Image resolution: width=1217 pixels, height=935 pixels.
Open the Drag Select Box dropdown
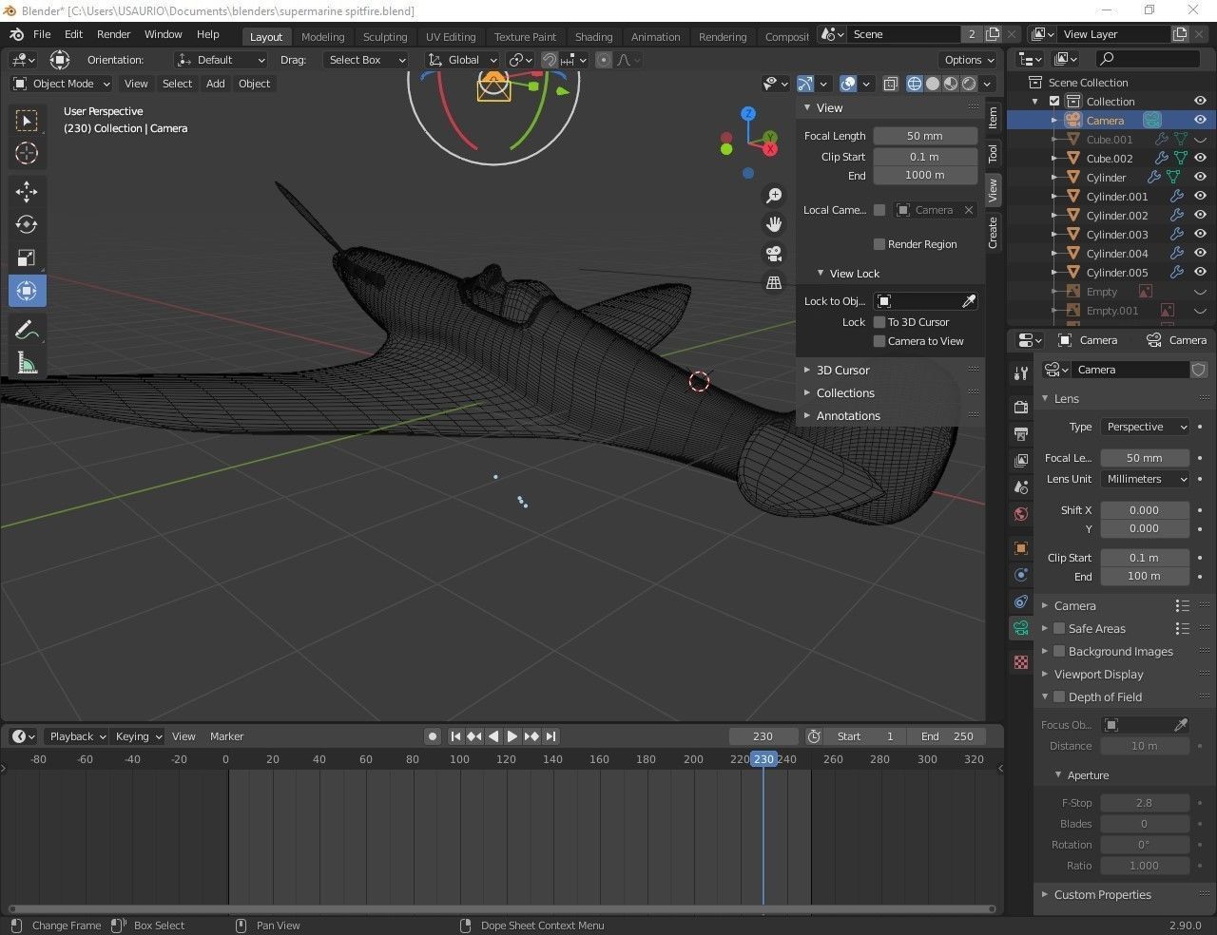tap(365, 60)
